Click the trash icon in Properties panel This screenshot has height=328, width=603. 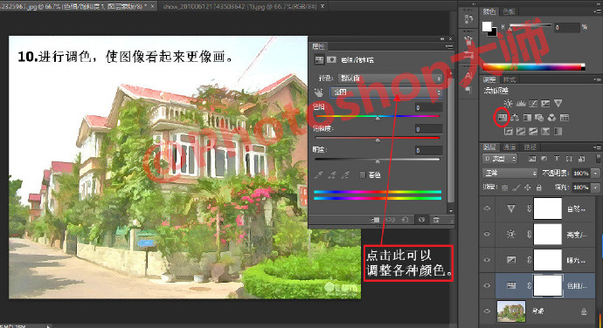(x=436, y=220)
